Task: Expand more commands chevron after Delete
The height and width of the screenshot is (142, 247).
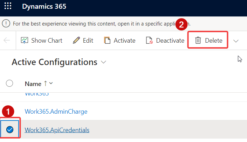Action: coord(236,41)
